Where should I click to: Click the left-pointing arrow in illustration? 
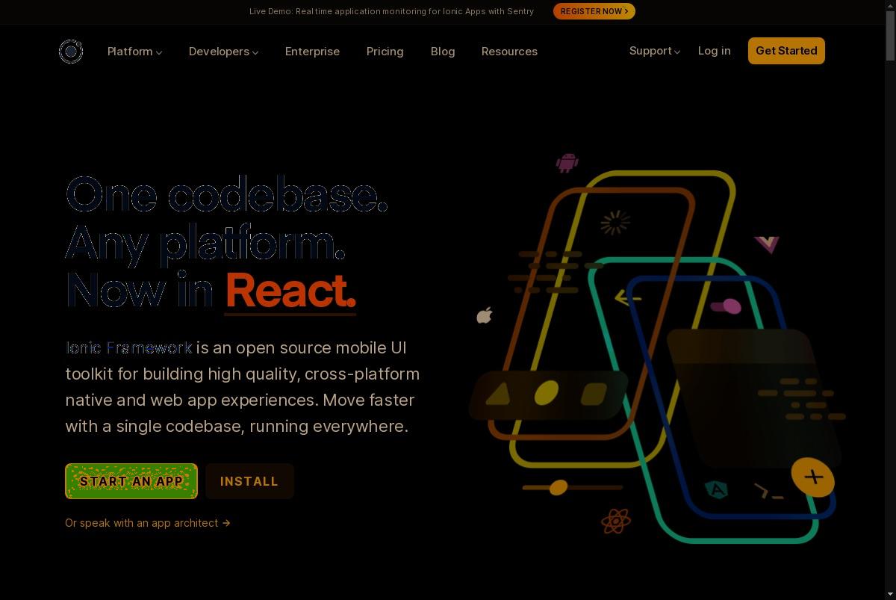pos(628,299)
